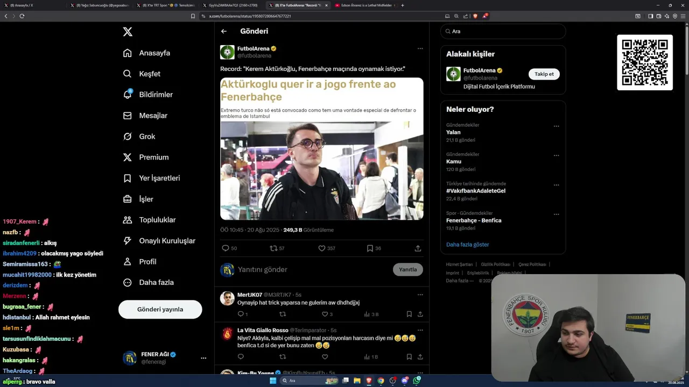View MertJK07 comment analytics 3 B

(371, 314)
